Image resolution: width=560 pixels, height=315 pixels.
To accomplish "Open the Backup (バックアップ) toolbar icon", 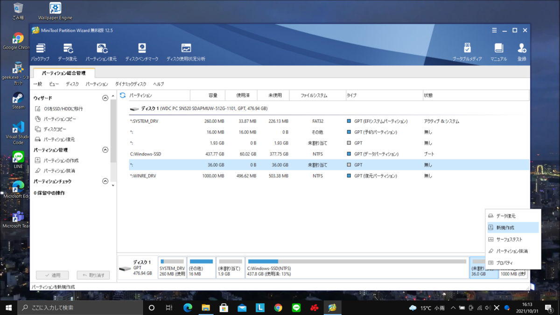I will [40, 52].
